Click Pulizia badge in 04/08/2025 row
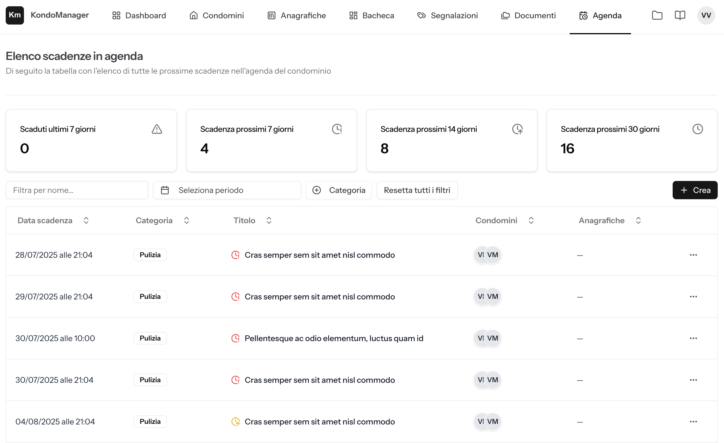Image resolution: width=724 pixels, height=443 pixels. (x=150, y=422)
